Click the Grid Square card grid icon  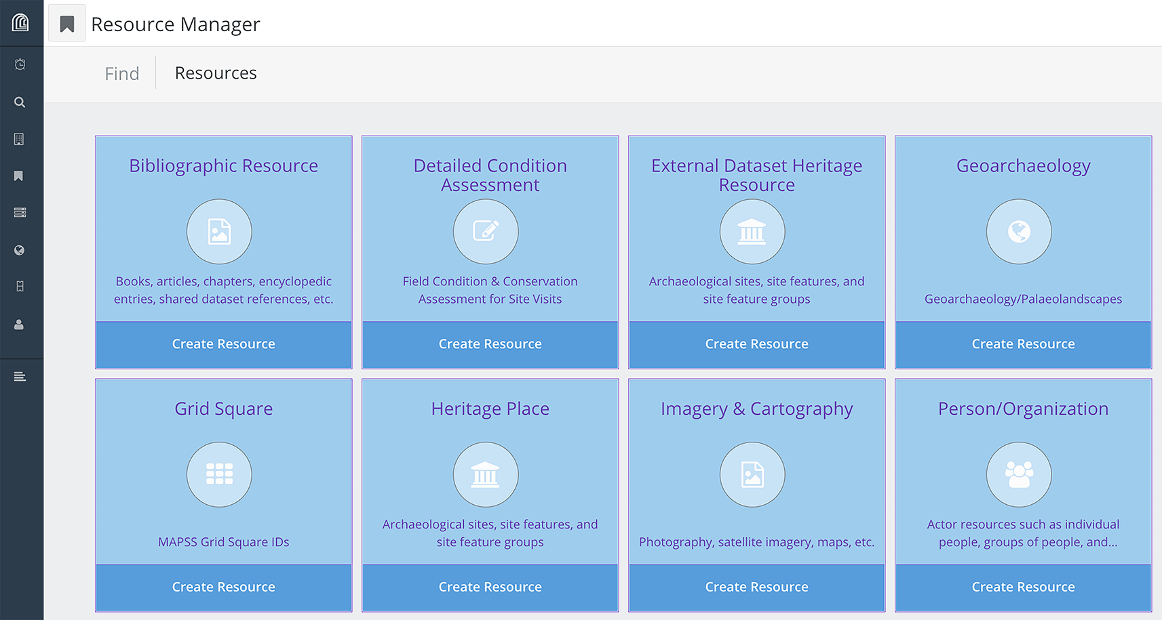(x=219, y=474)
